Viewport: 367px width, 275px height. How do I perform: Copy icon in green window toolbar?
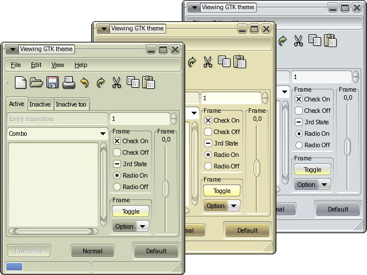click(x=132, y=82)
